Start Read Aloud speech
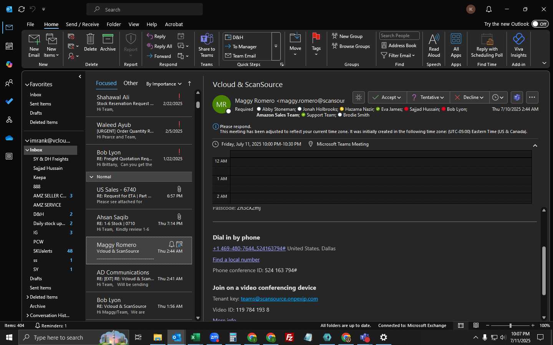The image size is (553, 345). click(x=434, y=45)
